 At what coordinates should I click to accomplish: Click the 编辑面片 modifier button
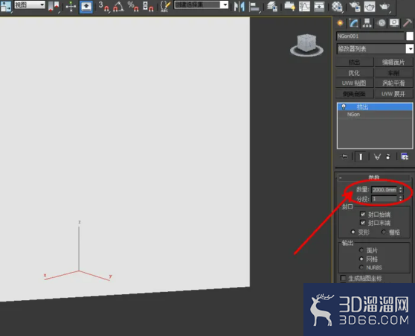393,63
